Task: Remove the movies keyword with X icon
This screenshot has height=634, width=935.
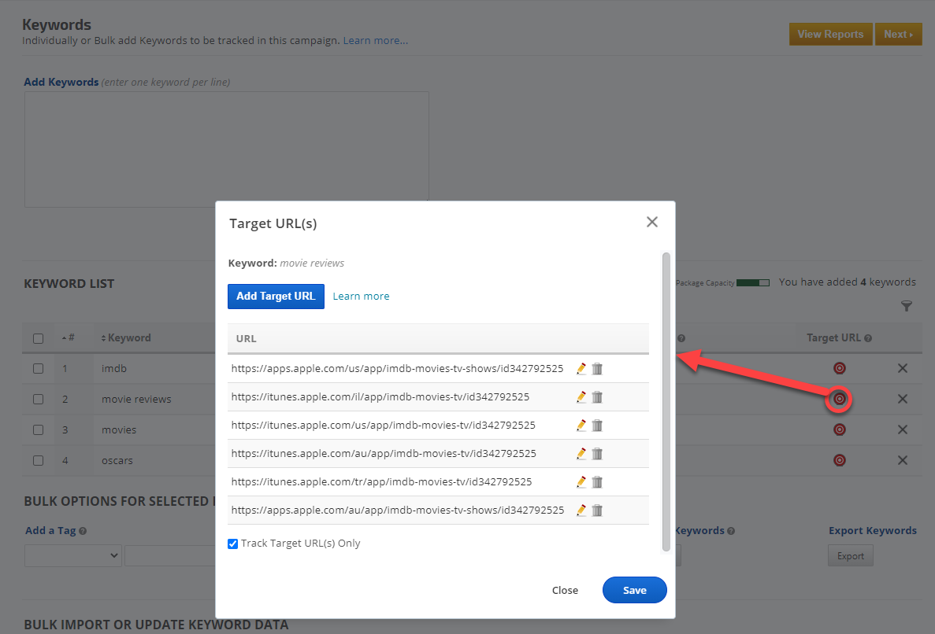Action: pyautogui.click(x=903, y=429)
